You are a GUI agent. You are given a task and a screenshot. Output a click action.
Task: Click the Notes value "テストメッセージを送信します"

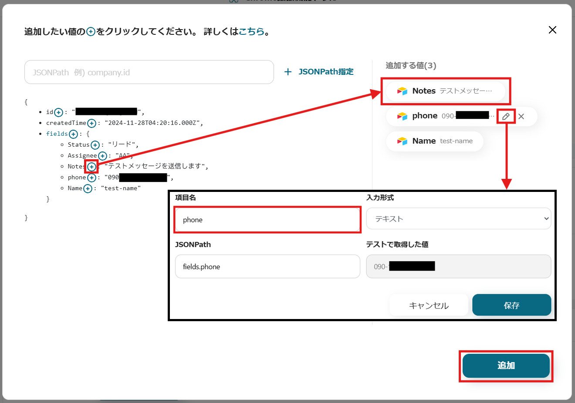coord(155,166)
